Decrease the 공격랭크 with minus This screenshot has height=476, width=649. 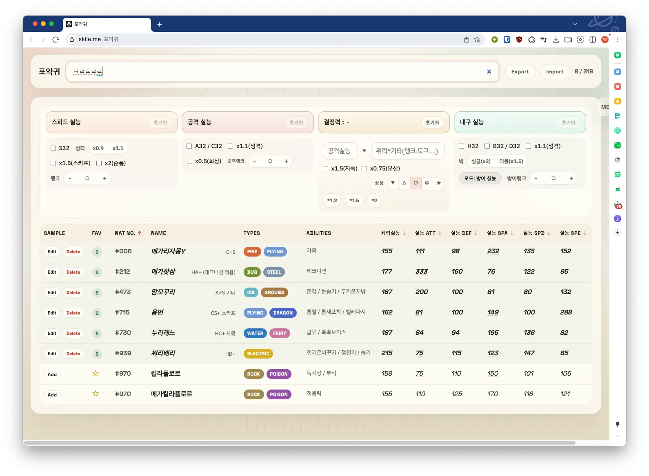(254, 161)
